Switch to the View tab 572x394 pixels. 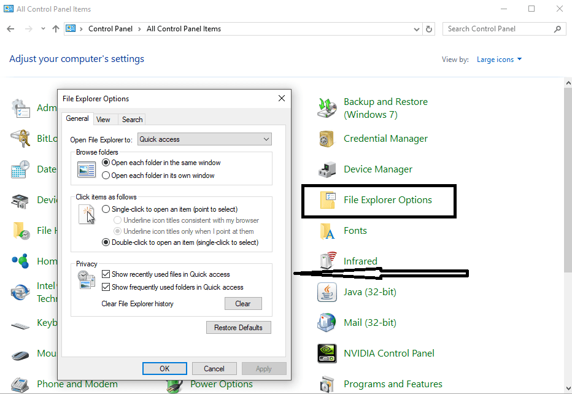[x=103, y=120]
